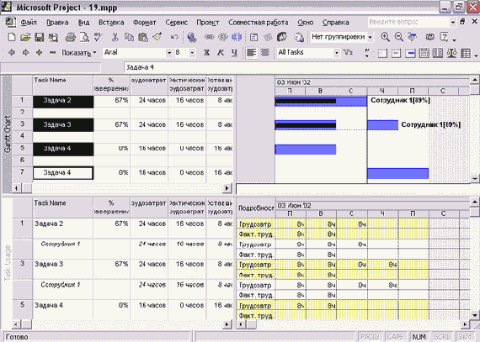The image size is (480, 342).
Task: Select the Задача 4 cell in row 7
Action: tap(63, 173)
